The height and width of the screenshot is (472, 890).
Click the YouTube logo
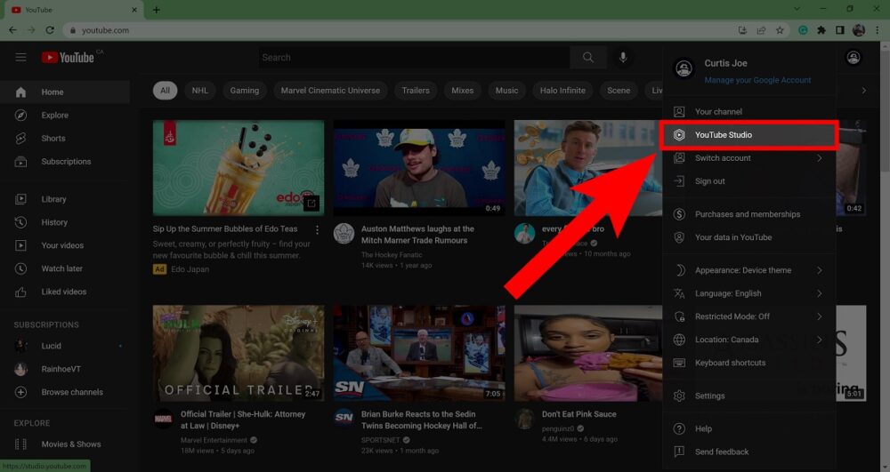(x=68, y=58)
